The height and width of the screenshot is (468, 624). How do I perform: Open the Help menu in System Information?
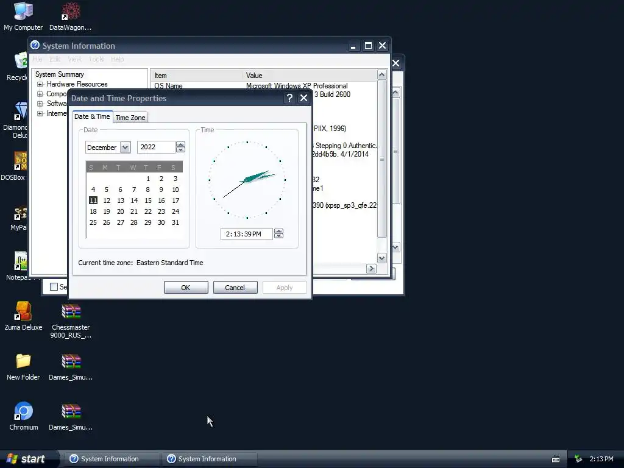(x=117, y=59)
